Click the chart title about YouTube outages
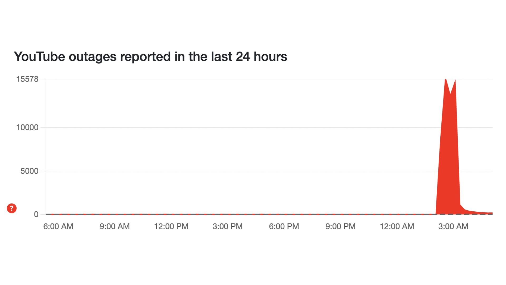This screenshot has width=506, height=285. pos(150,56)
